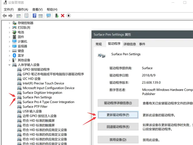The height and width of the screenshot is (145, 193).
Task: Click the Back arrow toolbar icon
Action: pyautogui.click(x=5, y=16)
